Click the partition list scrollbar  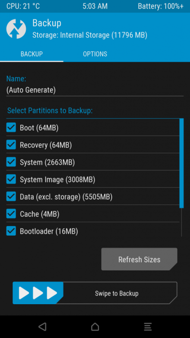point(181,163)
